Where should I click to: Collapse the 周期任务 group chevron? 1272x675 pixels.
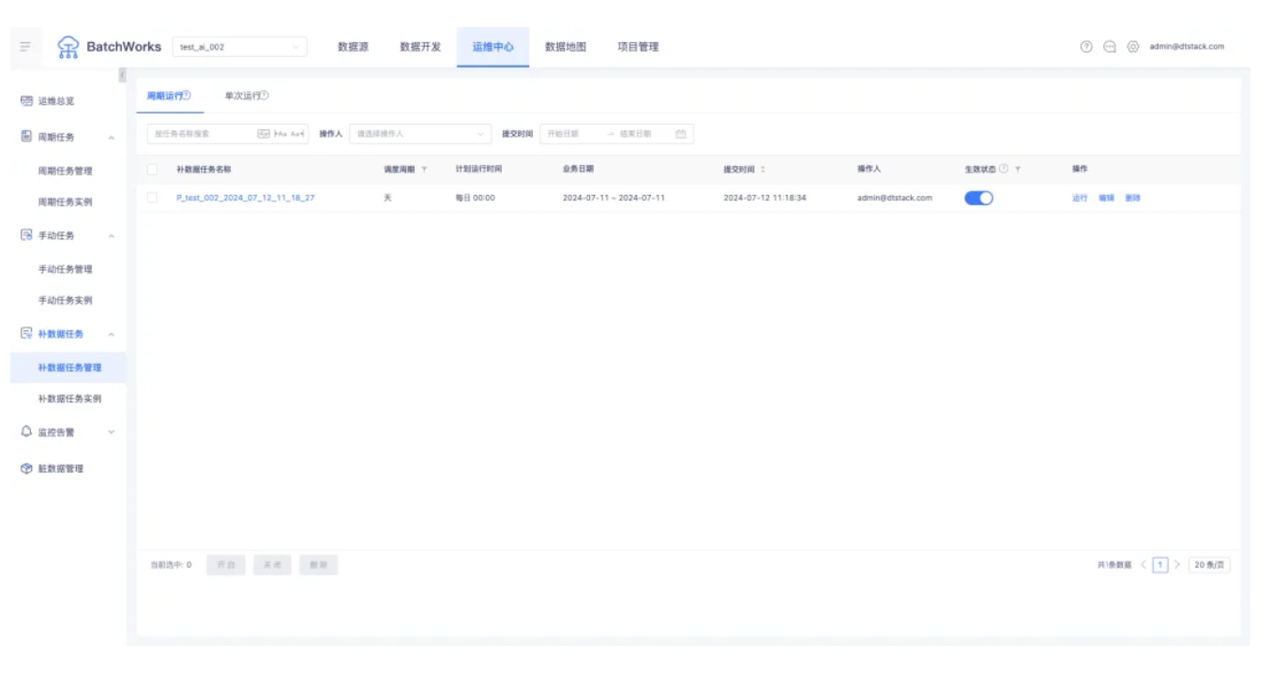(x=111, y=138)
